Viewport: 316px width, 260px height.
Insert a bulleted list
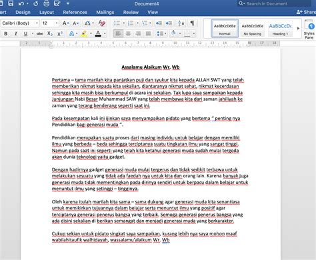117,23
